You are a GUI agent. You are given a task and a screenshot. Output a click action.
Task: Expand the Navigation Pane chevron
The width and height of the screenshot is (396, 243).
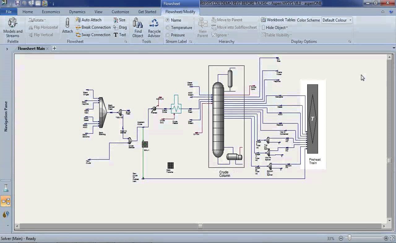[7, 49]
